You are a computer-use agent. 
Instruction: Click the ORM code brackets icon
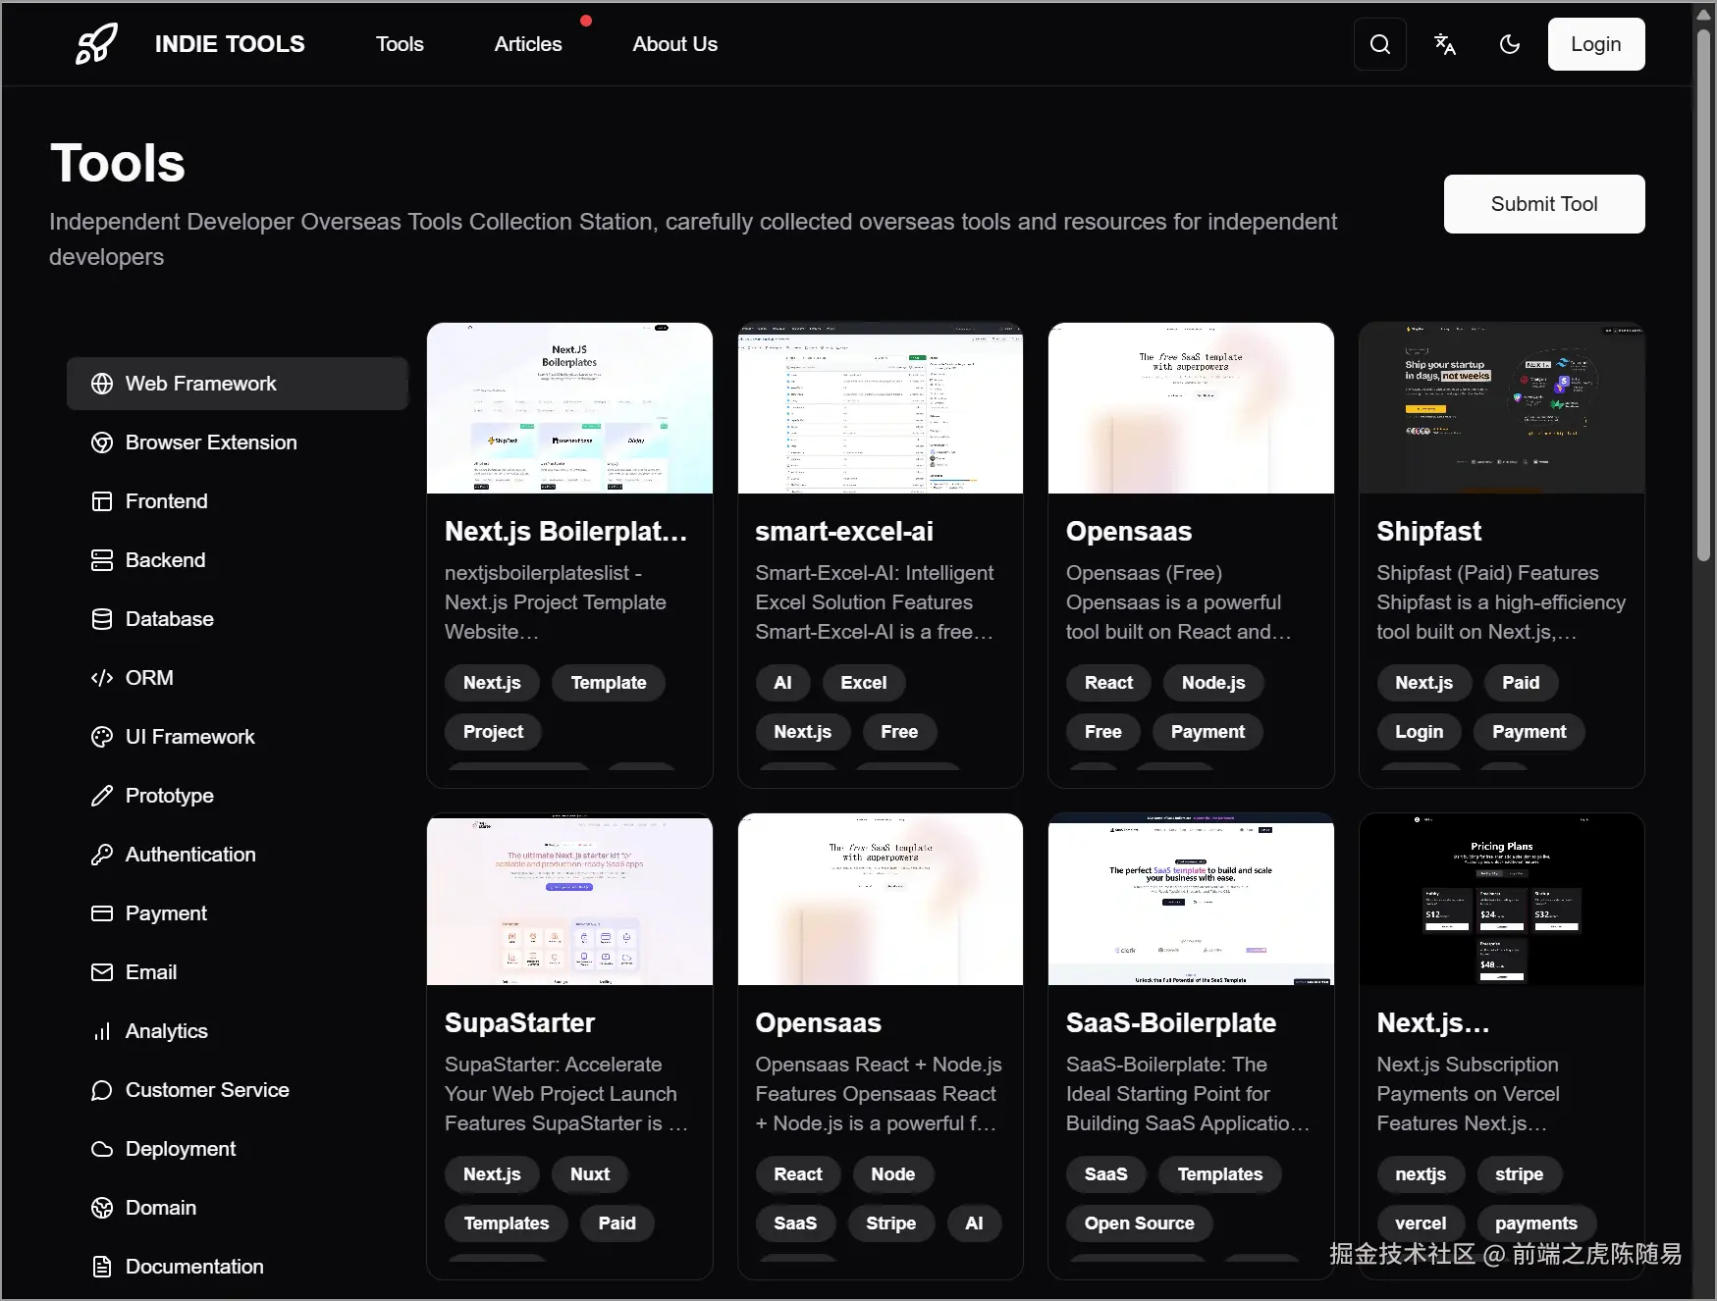(102, 678)
